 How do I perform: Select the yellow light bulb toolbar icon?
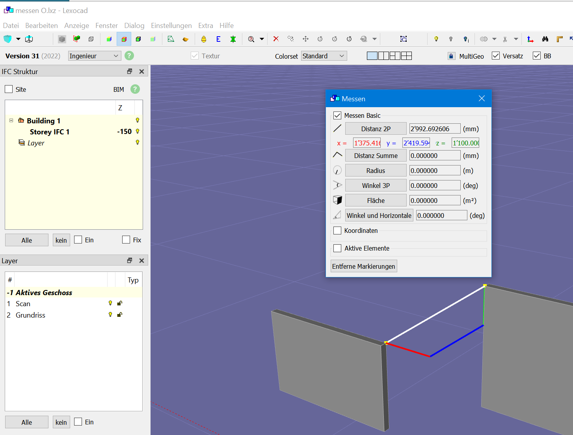(x=436, y=39)
